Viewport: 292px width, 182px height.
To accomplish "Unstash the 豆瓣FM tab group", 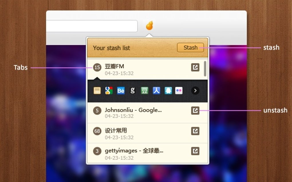I will pos(195,67).
